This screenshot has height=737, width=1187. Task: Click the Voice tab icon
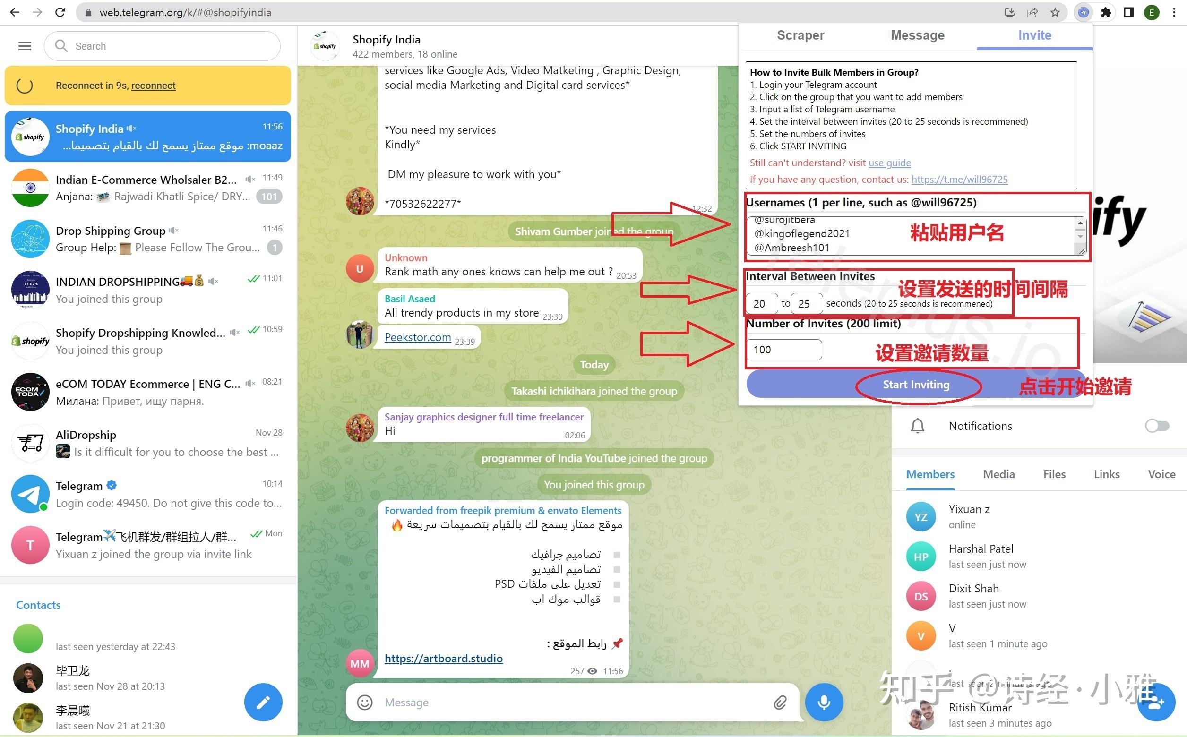coord(1159,474)
